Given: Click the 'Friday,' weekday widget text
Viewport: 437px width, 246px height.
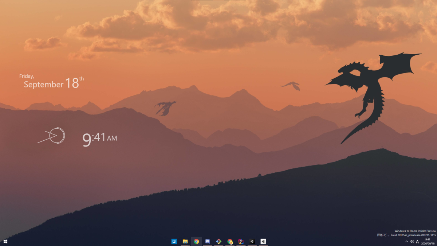Looking at the screenshot, I should (27, 76).
